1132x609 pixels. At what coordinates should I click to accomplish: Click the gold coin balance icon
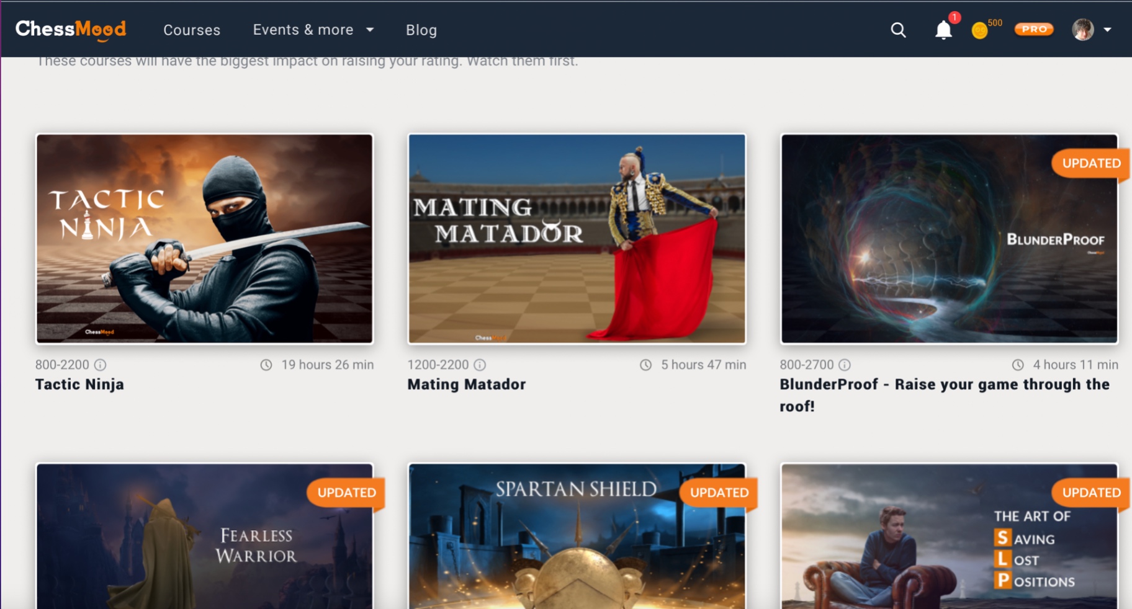pyautogui.click(x=979, y=30)
